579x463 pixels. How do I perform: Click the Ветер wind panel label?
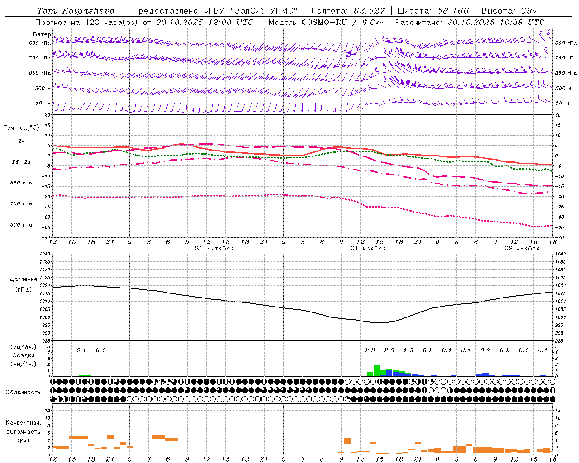pyautogui.click(x=42, y=34)
